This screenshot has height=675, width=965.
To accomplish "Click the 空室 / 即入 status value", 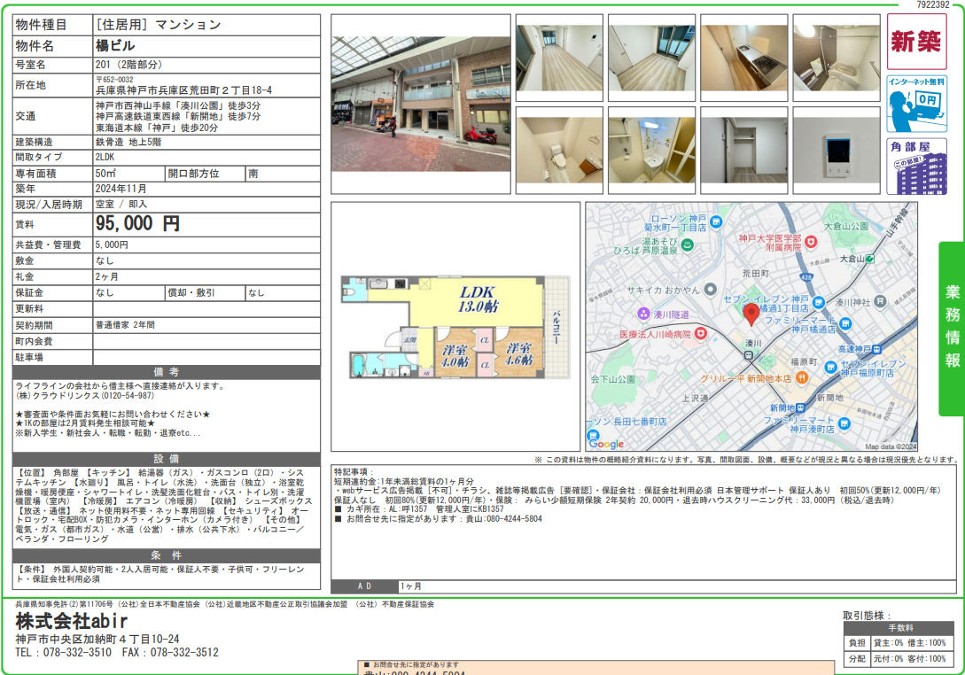I will 121,205.
